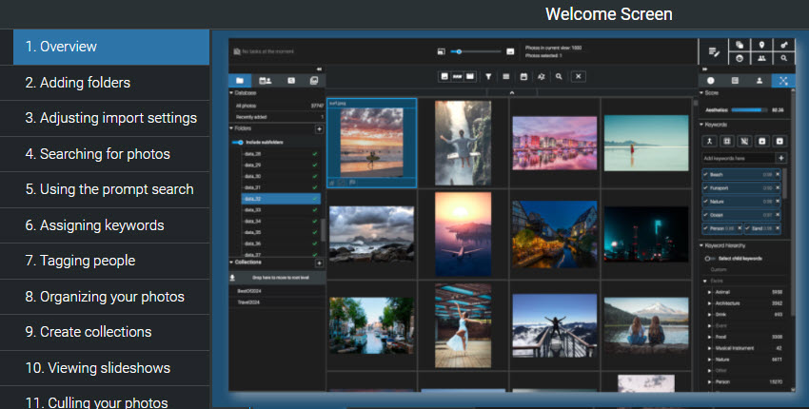Image resolution: width=809 pixels, height=409 pixels.
Task: Select the ballet dancer photo thumbnail
Action: (x=463, y=325)
